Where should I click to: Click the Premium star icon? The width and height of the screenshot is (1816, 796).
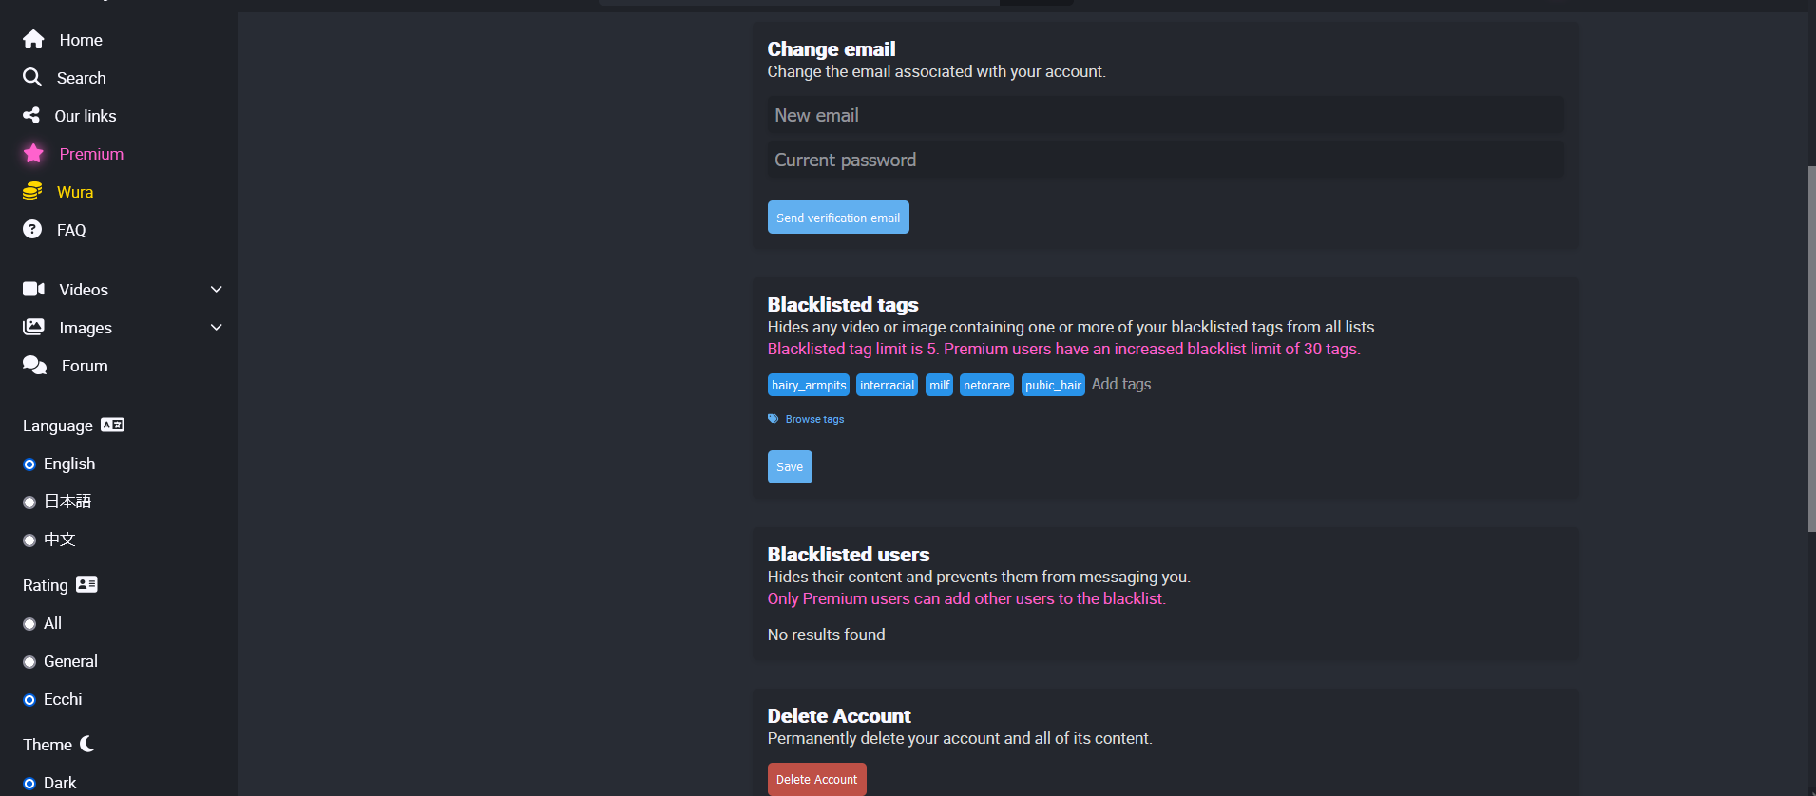pyautogui.click(x=33, y=153)
